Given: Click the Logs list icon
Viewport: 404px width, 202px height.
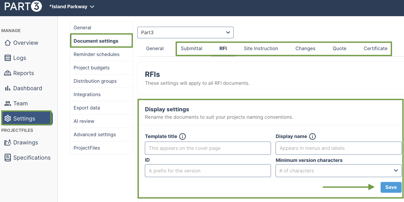Looking at the screenshot, I should tap(8, 58).
